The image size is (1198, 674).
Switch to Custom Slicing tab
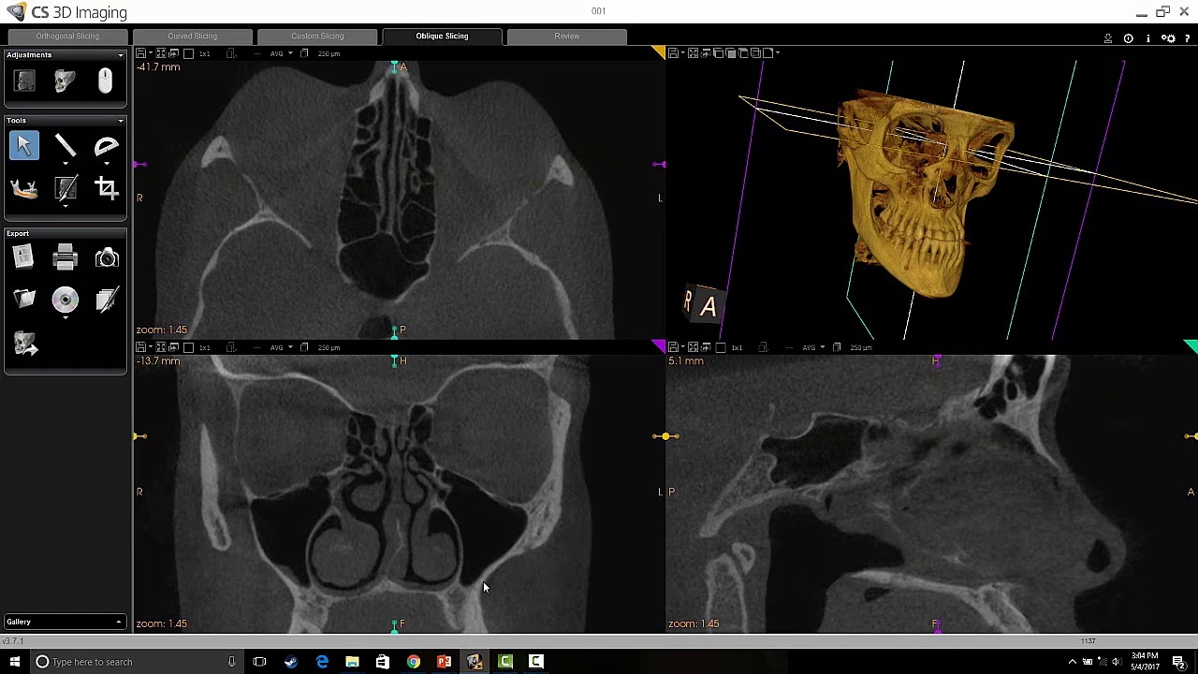click(317, 37)
